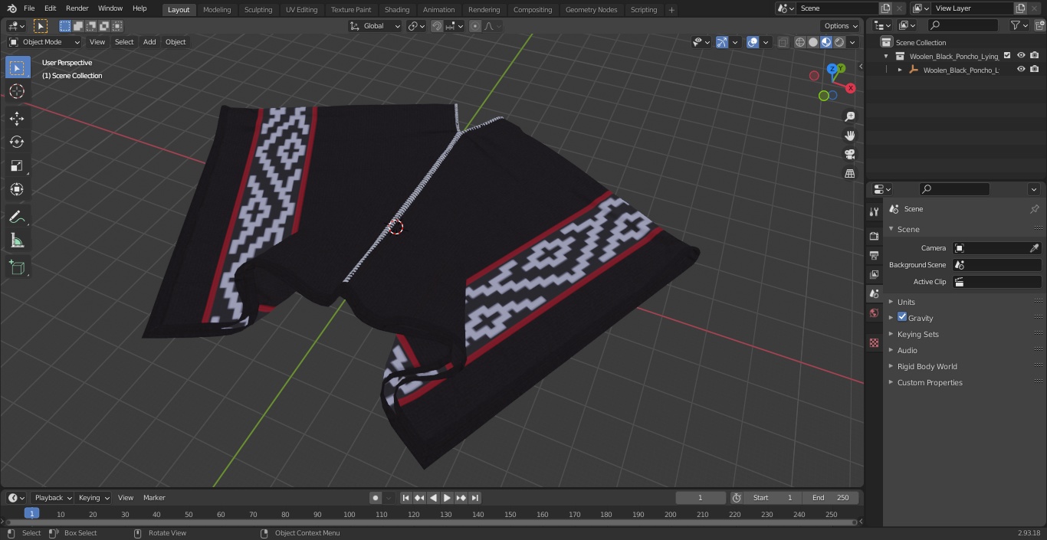Open the outliner filter dropdown
This screenshot has height=540, width=1047.
[1019, 25]
